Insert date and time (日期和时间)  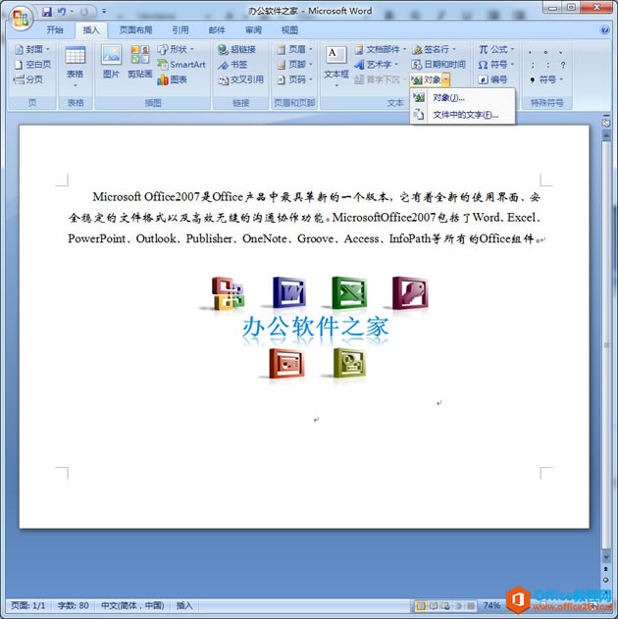(x=438, y=65)
